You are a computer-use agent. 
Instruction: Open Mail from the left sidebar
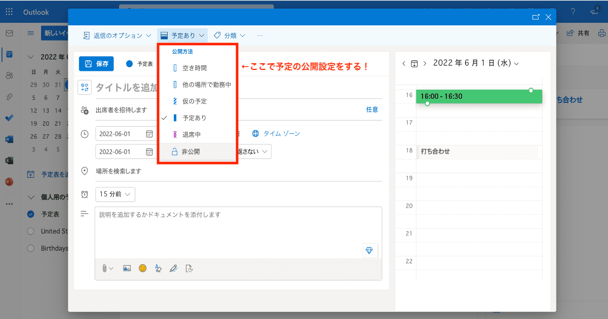tap(9, 33)
